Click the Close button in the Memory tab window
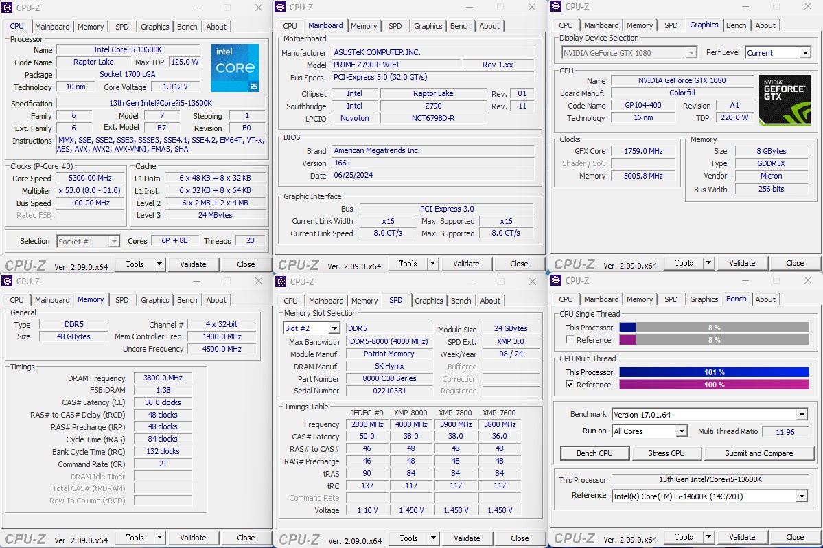 click(x=246, y=538)
